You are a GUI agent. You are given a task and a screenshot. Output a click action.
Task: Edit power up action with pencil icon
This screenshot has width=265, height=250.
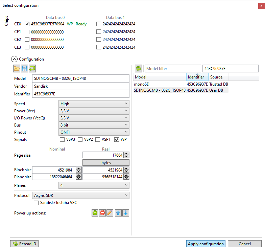(110, 213)
